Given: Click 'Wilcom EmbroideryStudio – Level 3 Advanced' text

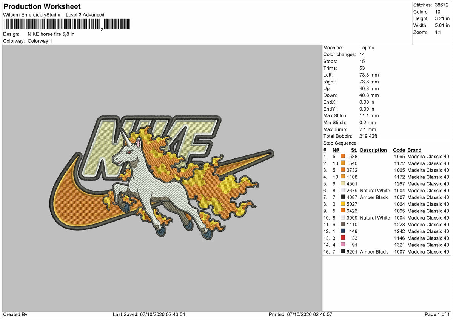Looking at the screenshot, I should coord(54,15).
